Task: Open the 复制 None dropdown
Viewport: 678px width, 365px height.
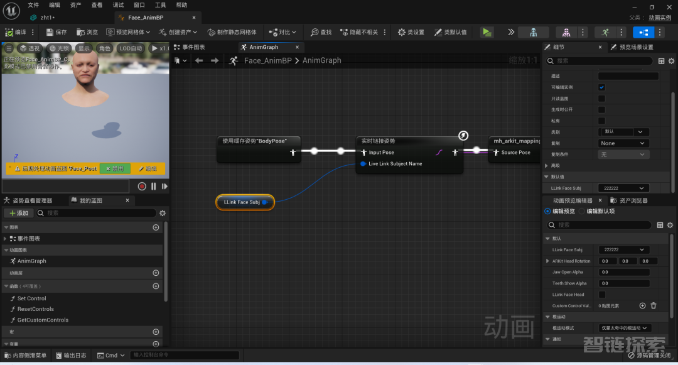Action: 623,143
